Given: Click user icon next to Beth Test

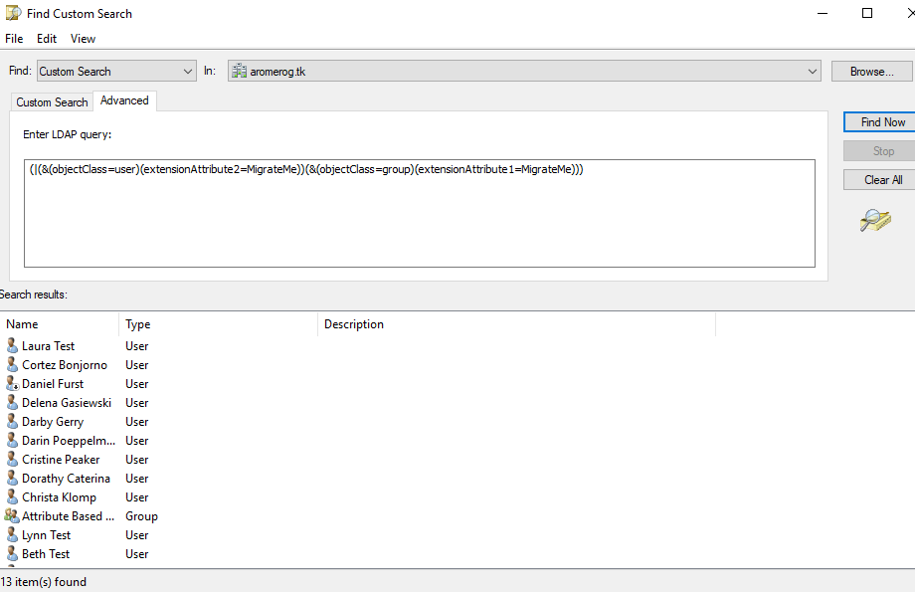Looking at the screenshot, I should 12,554.
